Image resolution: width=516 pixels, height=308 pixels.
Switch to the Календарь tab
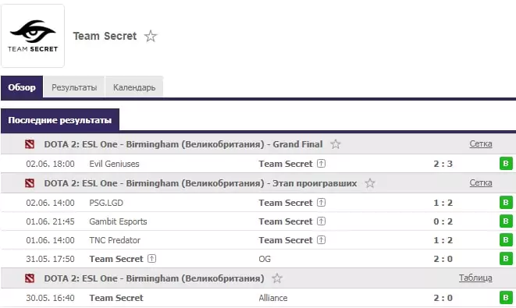(x=134, y=87)
